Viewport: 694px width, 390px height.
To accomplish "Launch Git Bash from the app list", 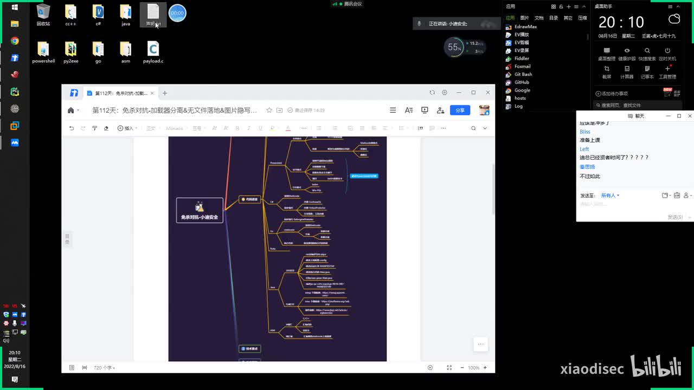I will click(519, 74).
